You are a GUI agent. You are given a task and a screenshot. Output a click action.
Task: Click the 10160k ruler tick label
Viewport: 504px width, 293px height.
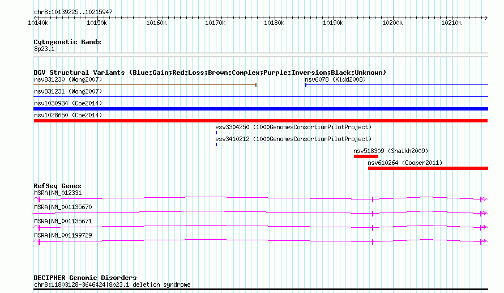156,23
